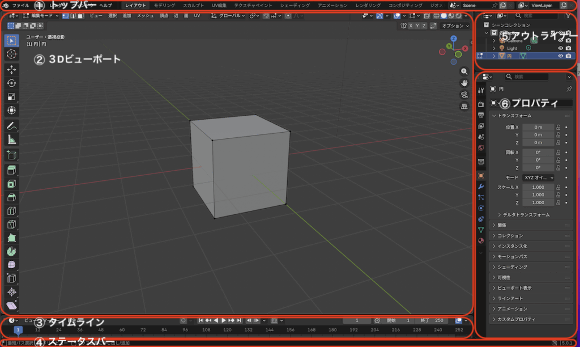Toggle the lock for Location X
This screenshot has width=580, height=347.
tap(558, 127)
